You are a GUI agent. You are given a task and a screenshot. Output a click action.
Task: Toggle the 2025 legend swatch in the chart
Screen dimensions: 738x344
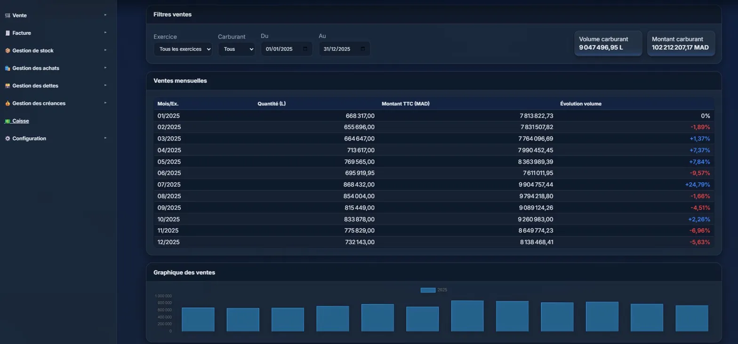click(x=427, y=290)
